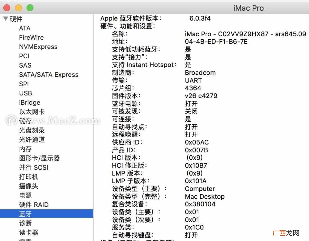This screenshot has width=309, height=241.
Task: Click the vendor ID value 0x05AC
Action: pyautogui.click(x=197, y=142)
